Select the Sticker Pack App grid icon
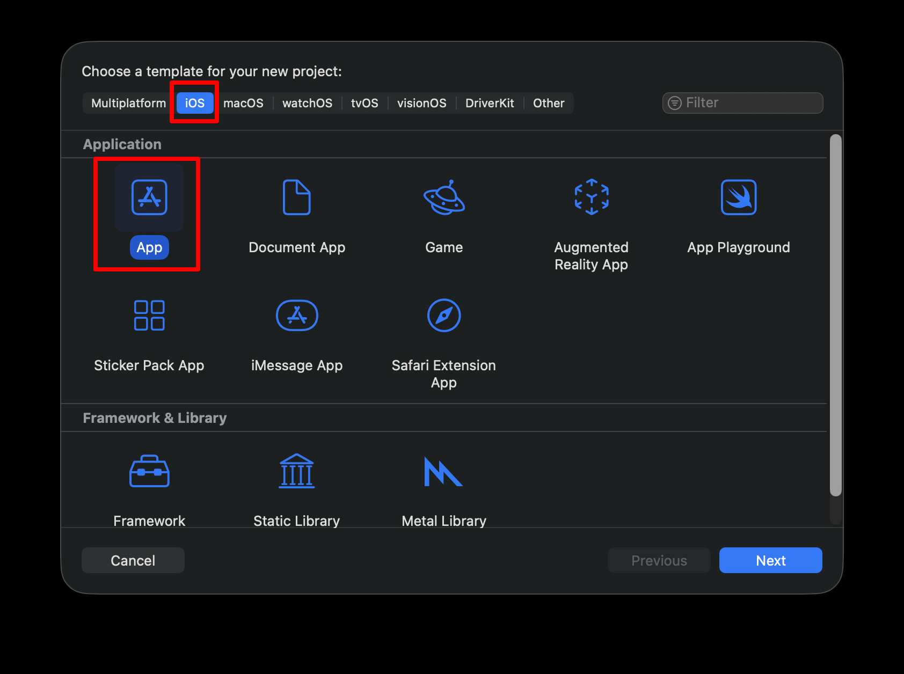Viewport: 904px width, 674px height. (x=149, y=316)
